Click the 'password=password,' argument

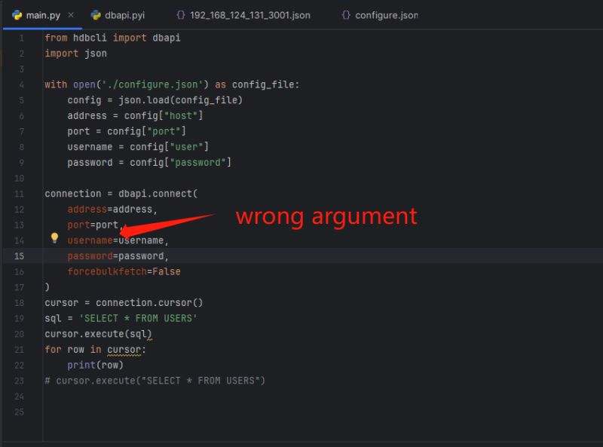[x=118, y=256]
